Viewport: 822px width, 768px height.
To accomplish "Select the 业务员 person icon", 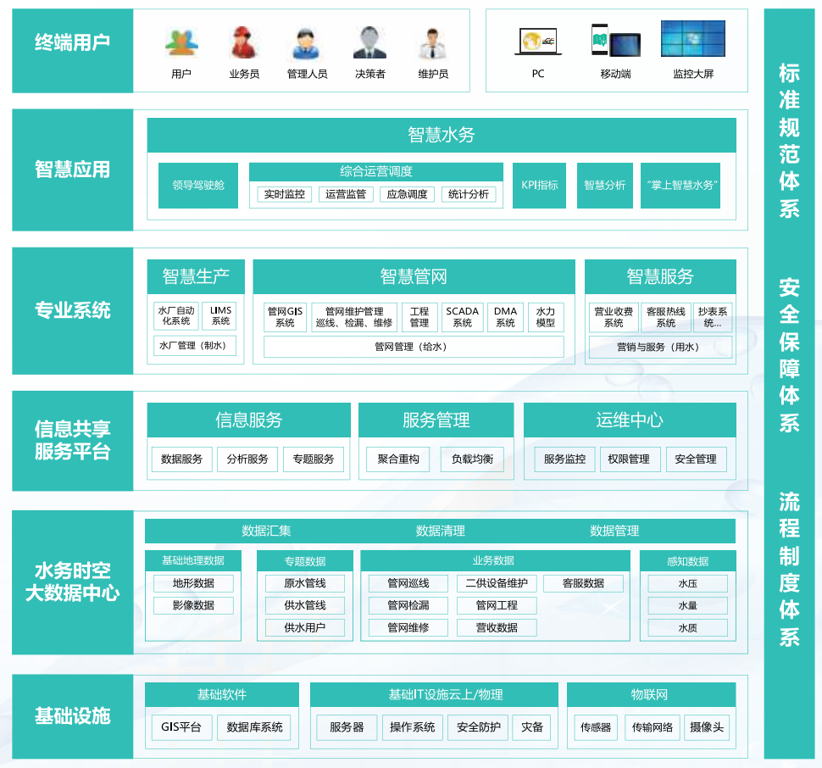I will coord(244,42).
